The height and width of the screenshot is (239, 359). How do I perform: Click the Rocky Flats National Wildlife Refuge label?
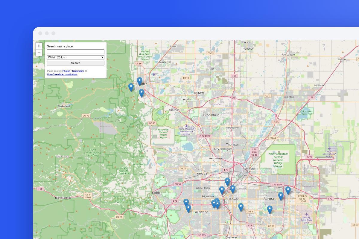pos(163,134)
